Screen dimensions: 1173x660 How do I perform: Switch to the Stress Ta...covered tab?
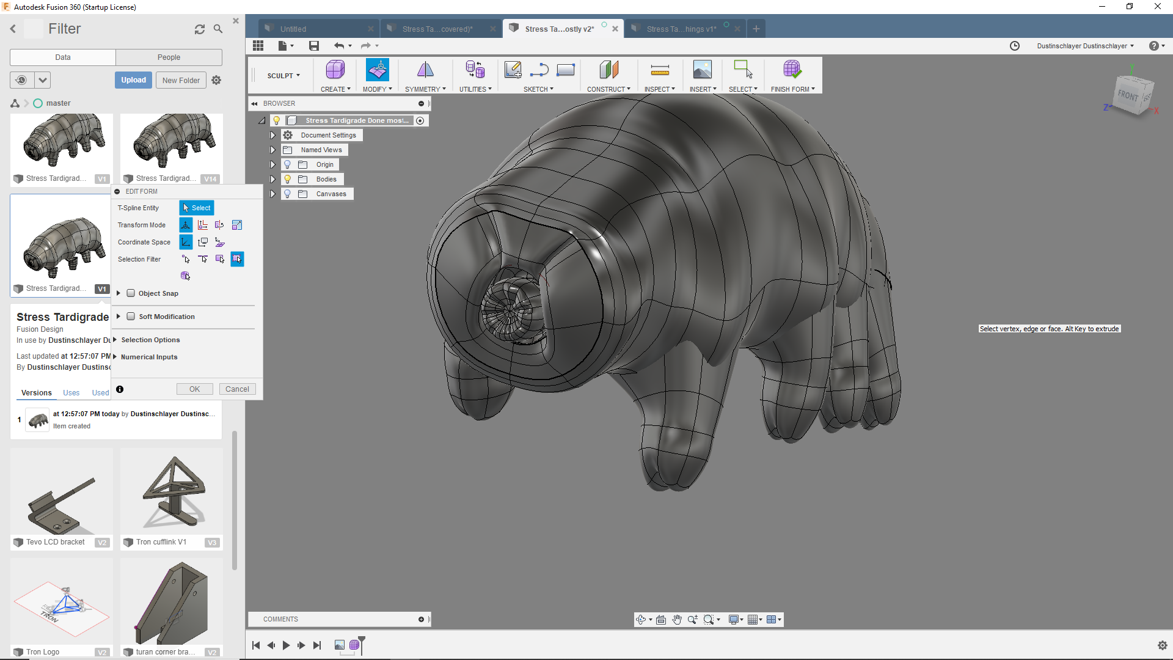coord(440,29)
